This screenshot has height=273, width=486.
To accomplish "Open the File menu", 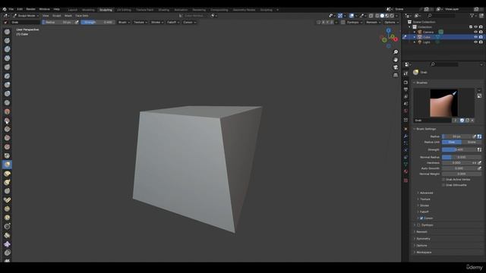I will (11, 9).
